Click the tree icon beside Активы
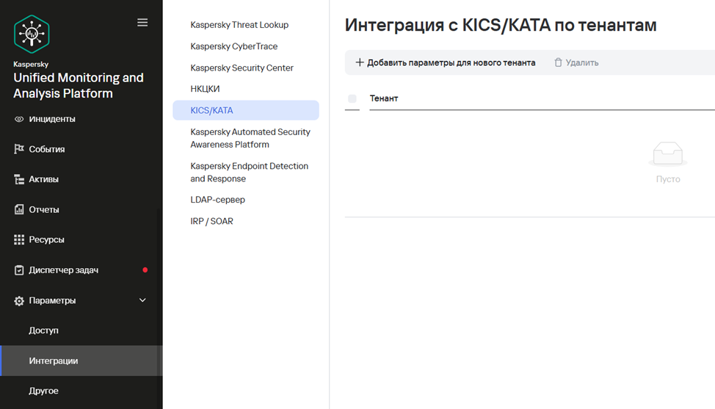The height and width of the screenshot is (409, 715). point(18,179)
